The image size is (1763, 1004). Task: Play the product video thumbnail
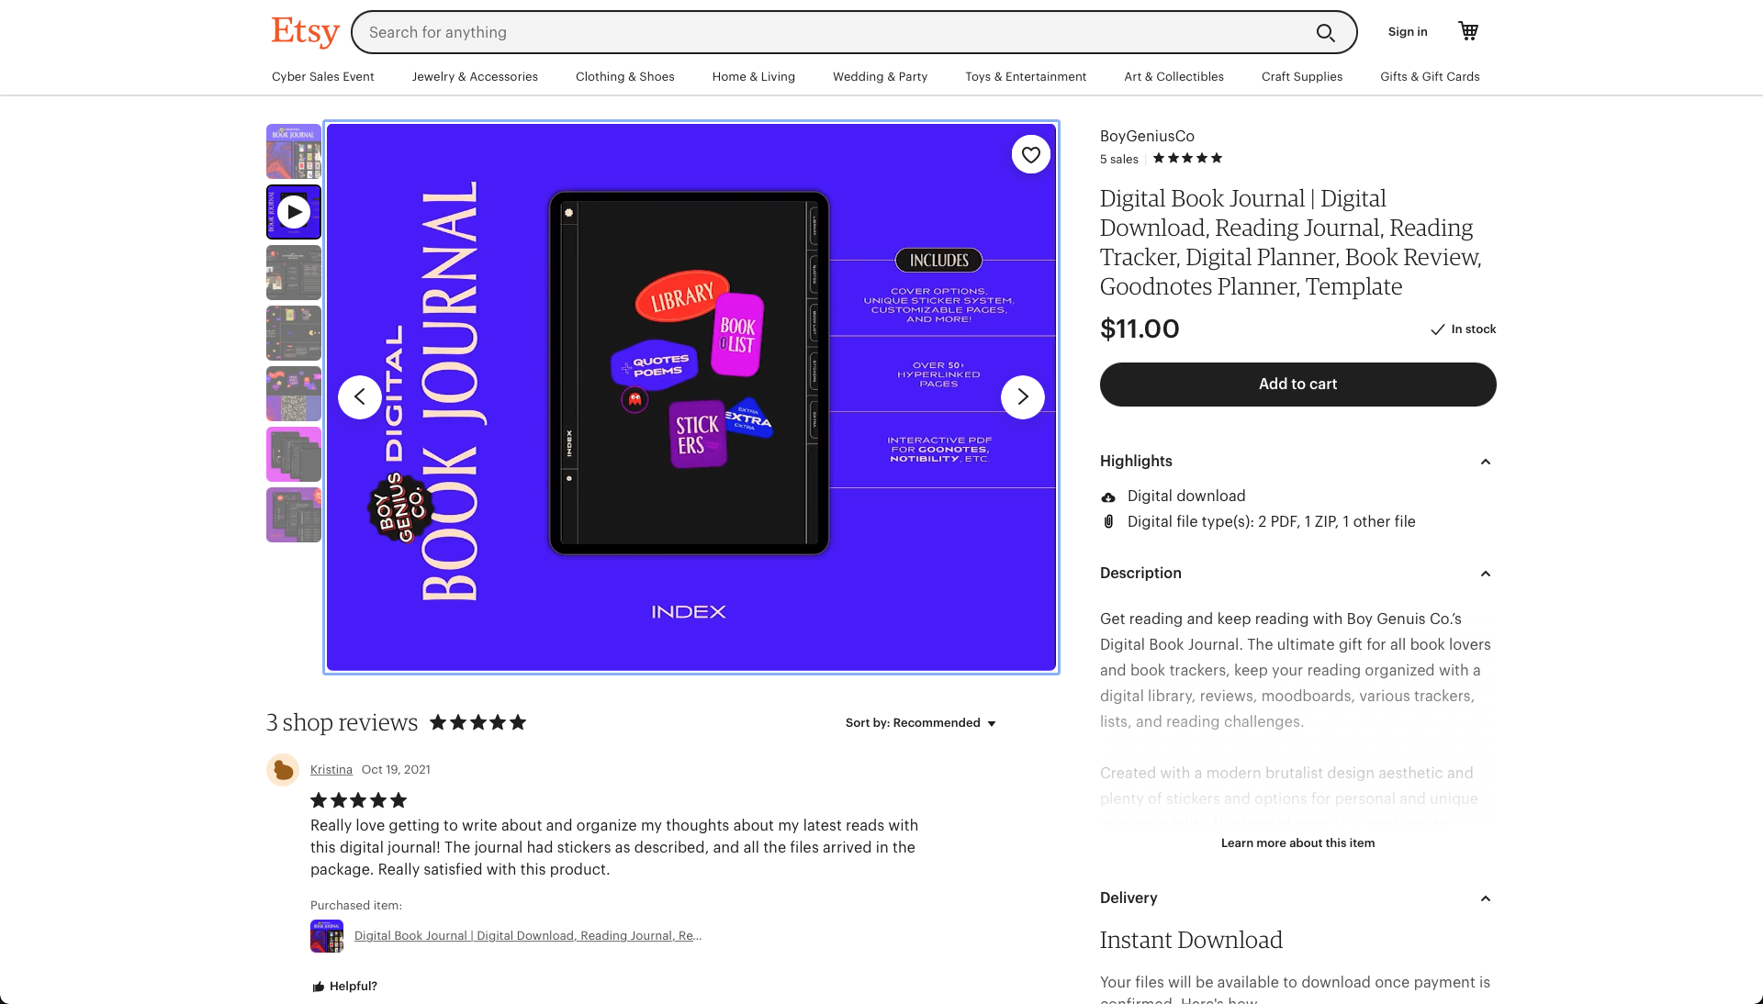click(294, 212)
